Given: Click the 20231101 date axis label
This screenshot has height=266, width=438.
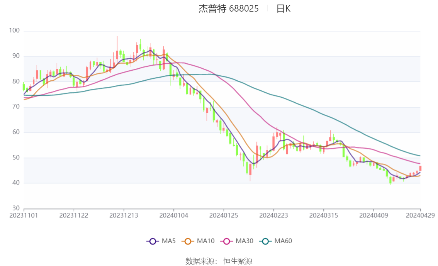Looking at the screenshot, I should point(24,215).
